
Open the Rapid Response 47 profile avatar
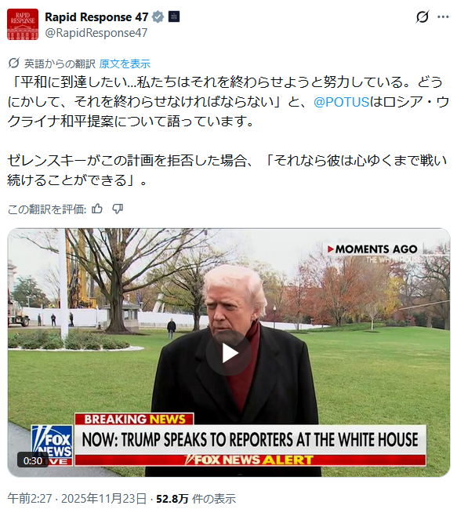[x=23, y=24]
